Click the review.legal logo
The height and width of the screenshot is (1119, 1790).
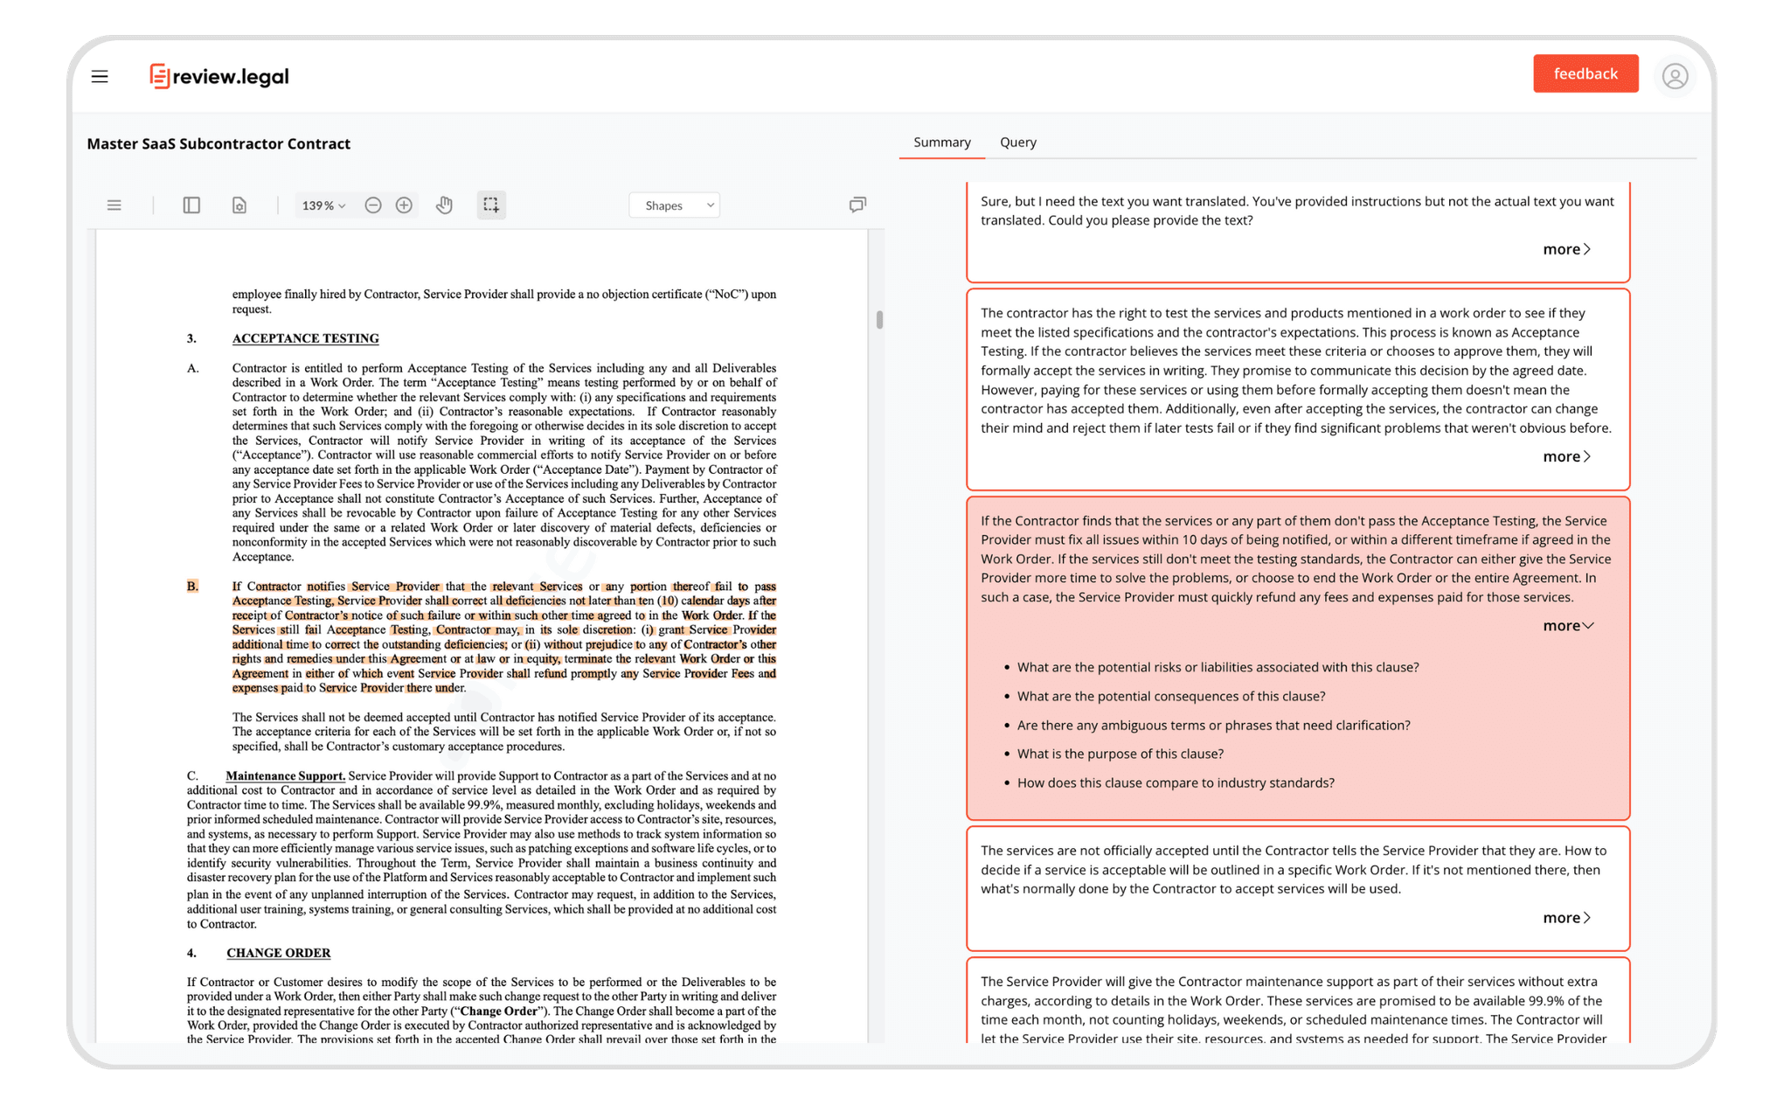click(x=219, y=77)
